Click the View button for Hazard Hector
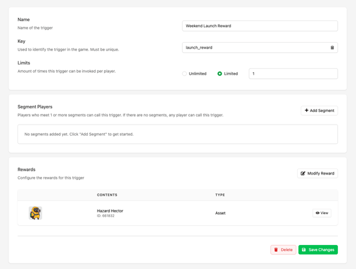 322,213
